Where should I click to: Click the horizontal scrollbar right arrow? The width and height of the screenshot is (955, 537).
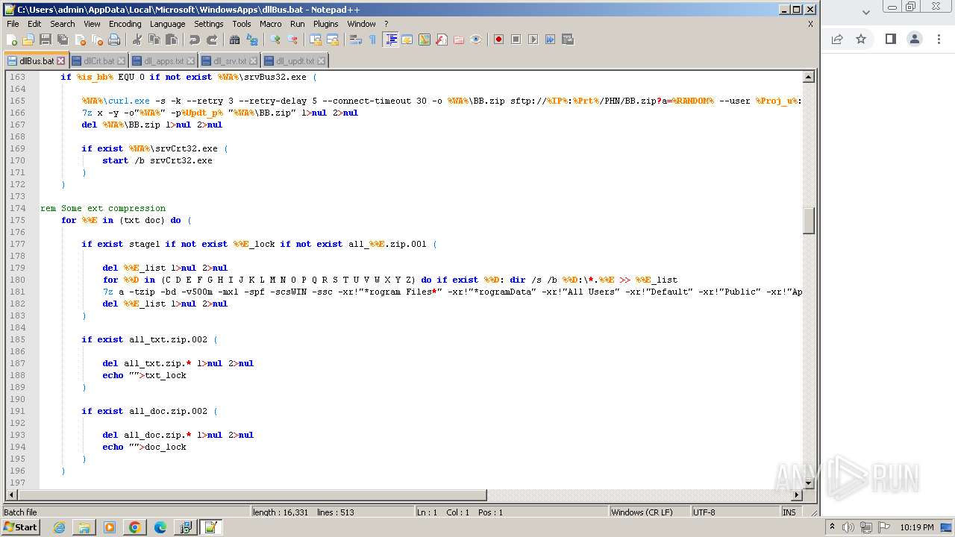(797, 494)
